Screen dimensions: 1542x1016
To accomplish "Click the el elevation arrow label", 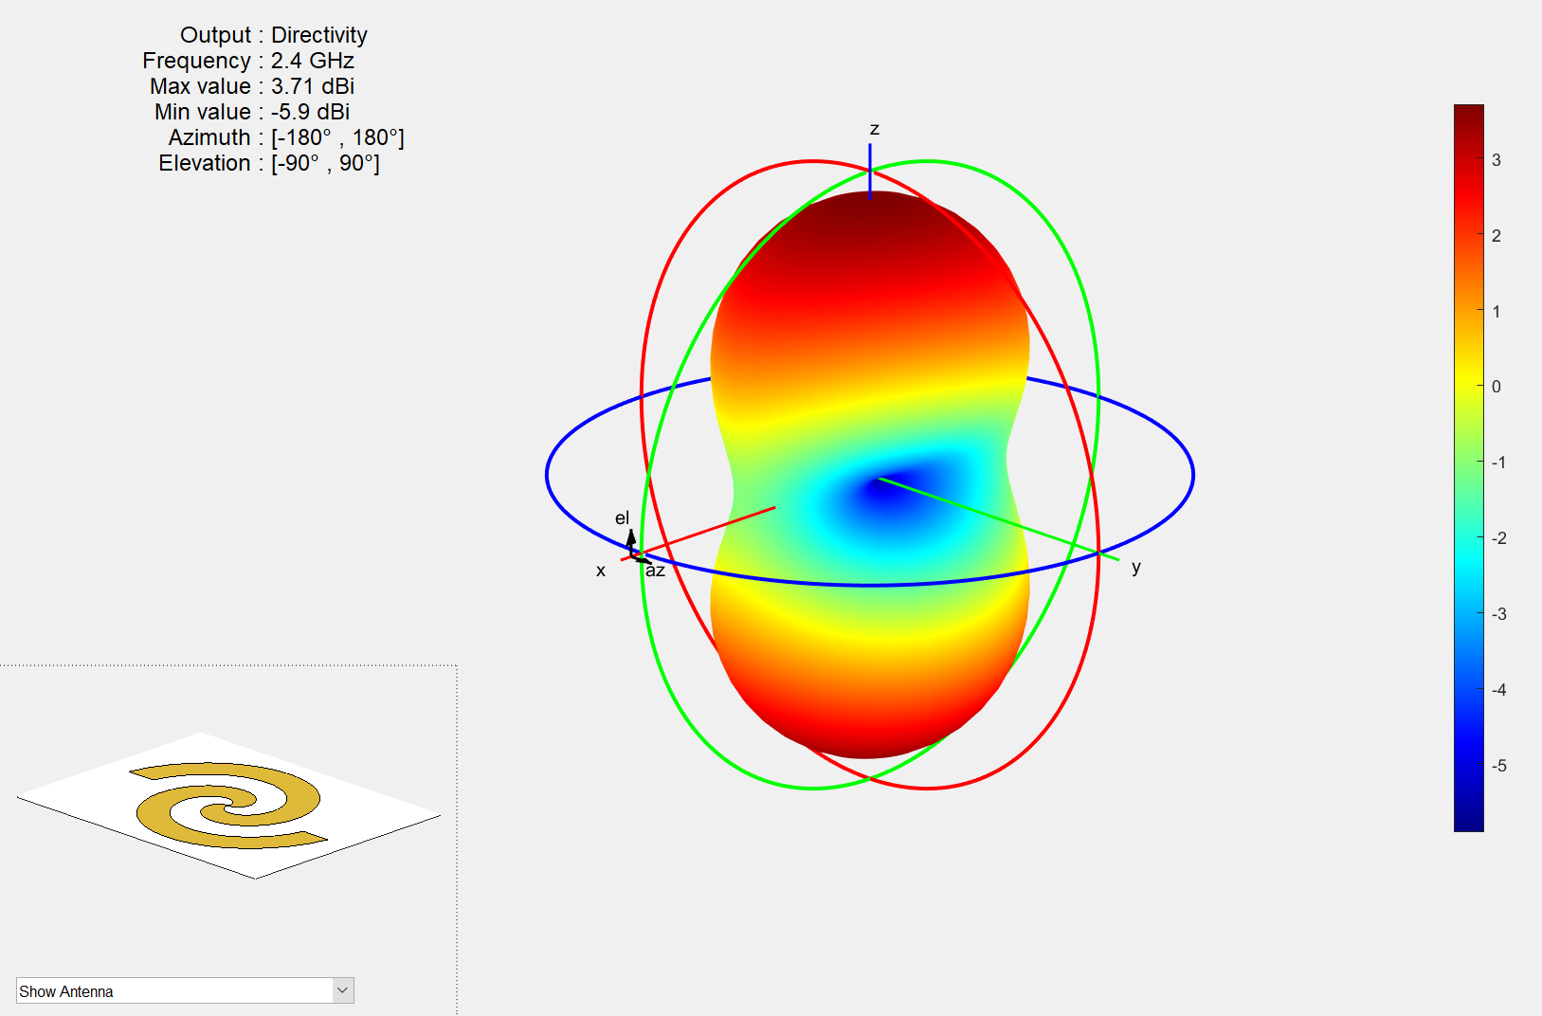I will click(x=622, y=517).
